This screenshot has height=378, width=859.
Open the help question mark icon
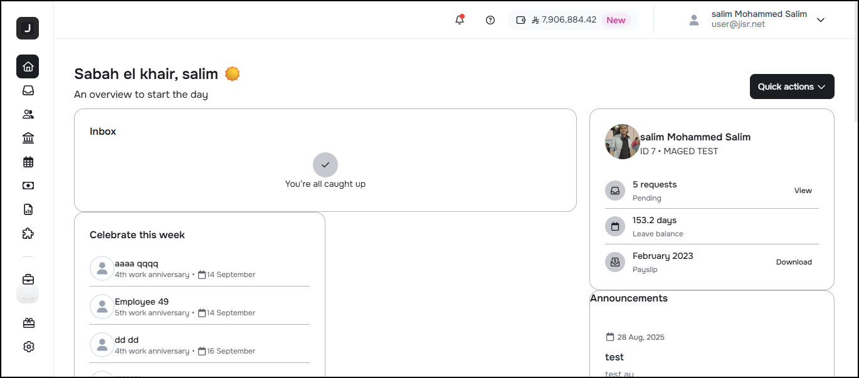(490, 20)
